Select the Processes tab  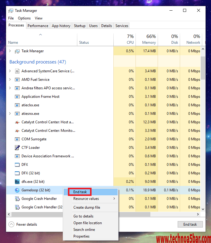point(16,25)
